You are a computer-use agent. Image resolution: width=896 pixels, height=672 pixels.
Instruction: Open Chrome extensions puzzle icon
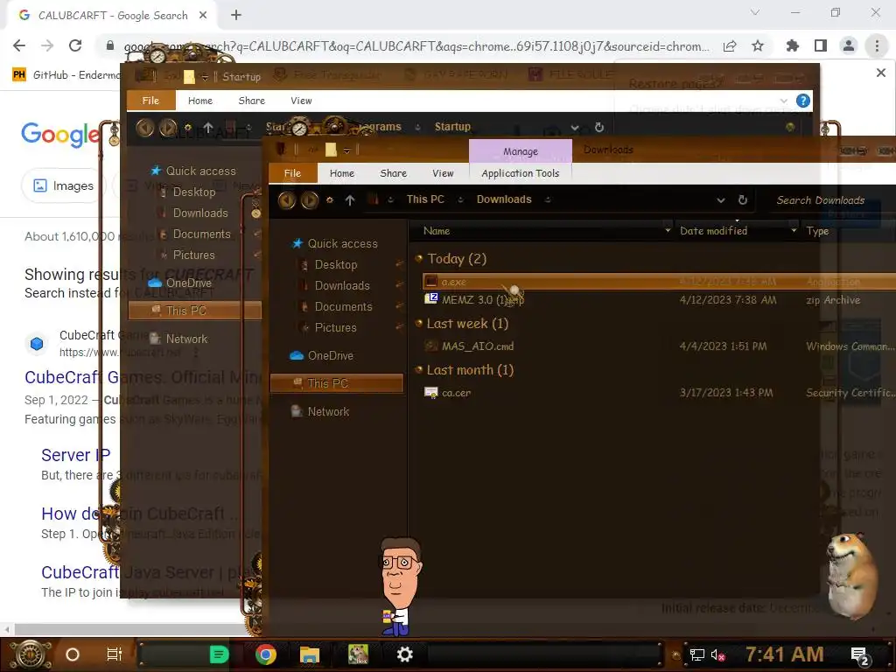[x=792, y=45]
